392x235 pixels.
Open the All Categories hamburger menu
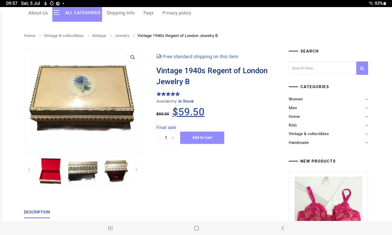(x=57, y=13)
